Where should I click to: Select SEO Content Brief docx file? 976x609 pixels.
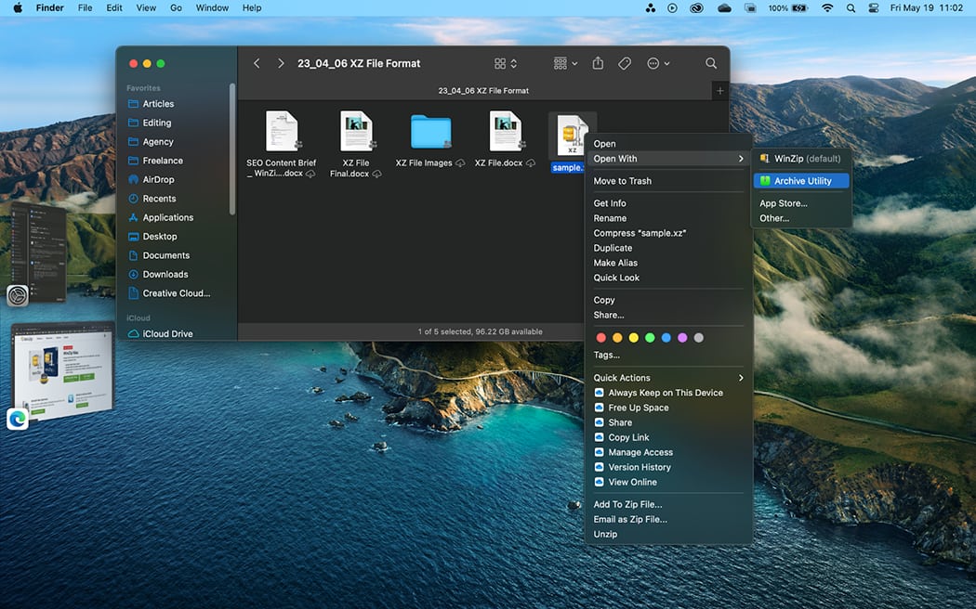point(282,144)
